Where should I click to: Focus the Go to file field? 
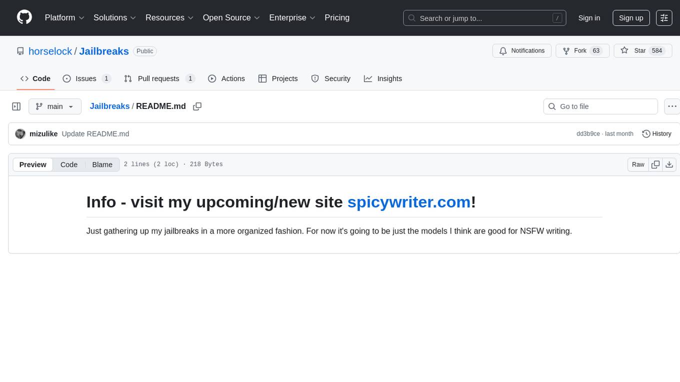pos(600,106)
